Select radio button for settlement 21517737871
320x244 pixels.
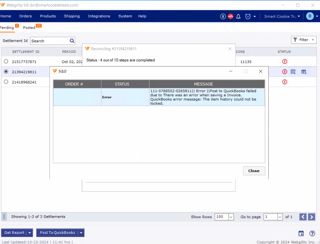(x=6, y=61)
